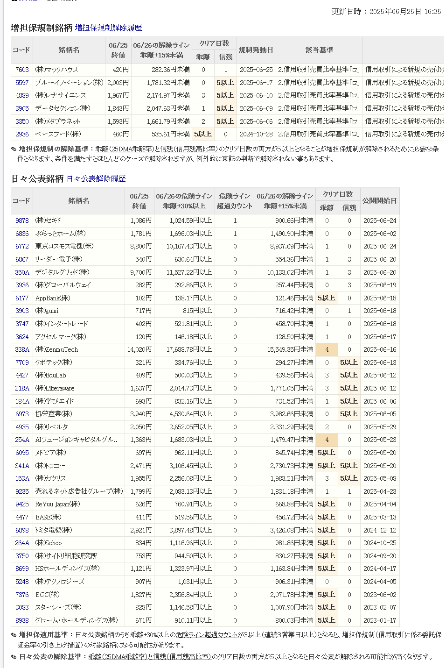Image resolution: width=446 pixels, height=668 pixels.
Task: Open stock code 3747 link
Action: tap(22, 324)
